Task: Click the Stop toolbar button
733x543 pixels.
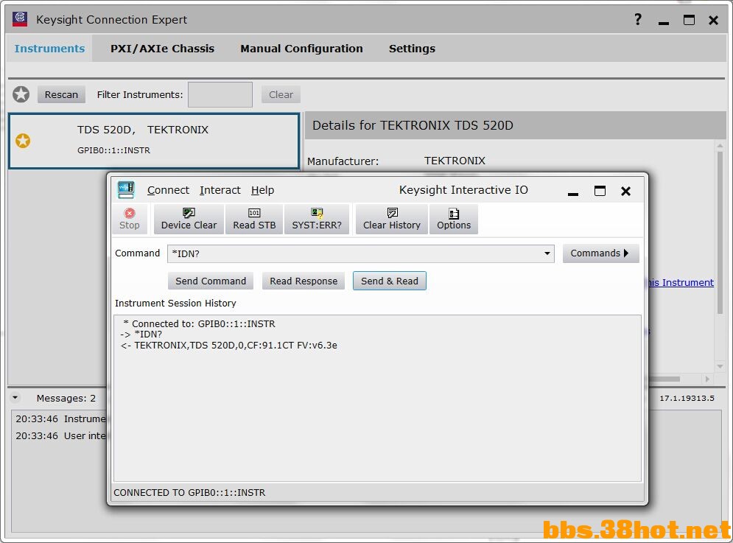Action: 130,219
